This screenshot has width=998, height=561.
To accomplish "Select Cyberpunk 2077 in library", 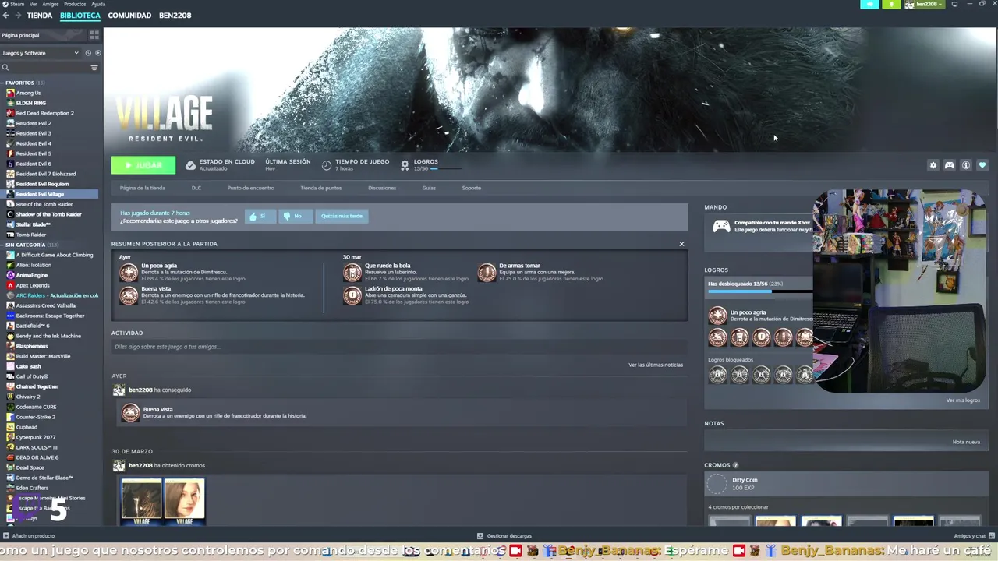I will 36,437.
